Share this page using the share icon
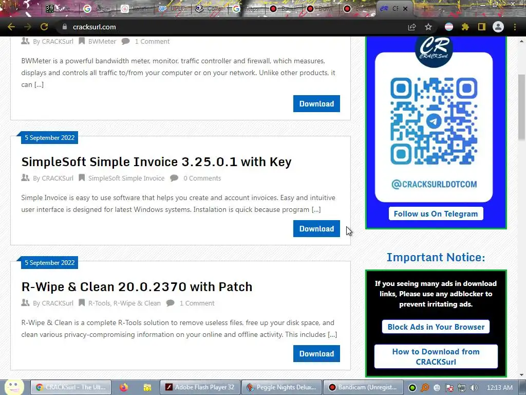This screenshot has height=395, width=526. (x=412, y=27)
